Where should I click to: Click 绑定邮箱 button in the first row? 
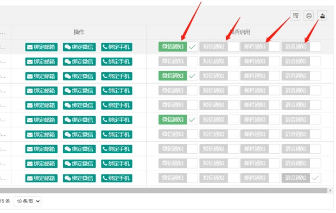pyautogui.click(x=41, y=47)
